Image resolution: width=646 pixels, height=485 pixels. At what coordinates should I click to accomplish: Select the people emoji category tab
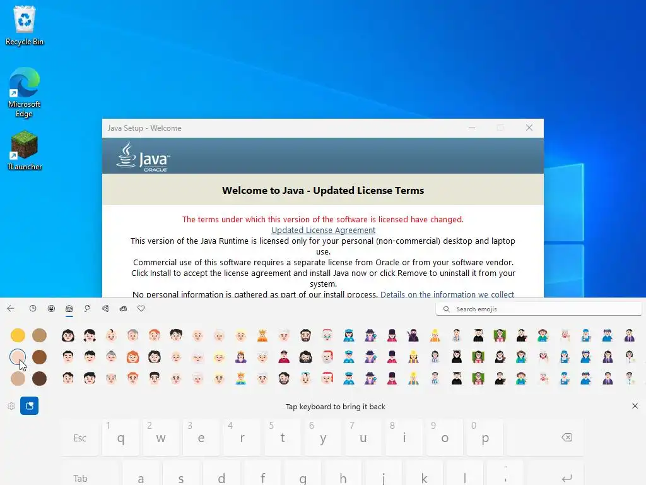pyautogui.click(x=69, y=308)
